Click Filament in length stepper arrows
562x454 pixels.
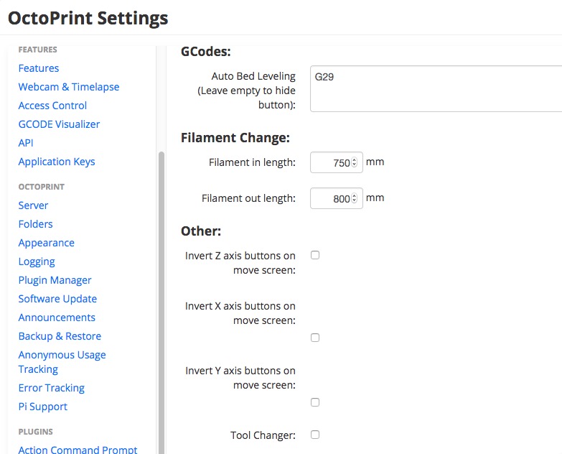(x=355, y=163)
